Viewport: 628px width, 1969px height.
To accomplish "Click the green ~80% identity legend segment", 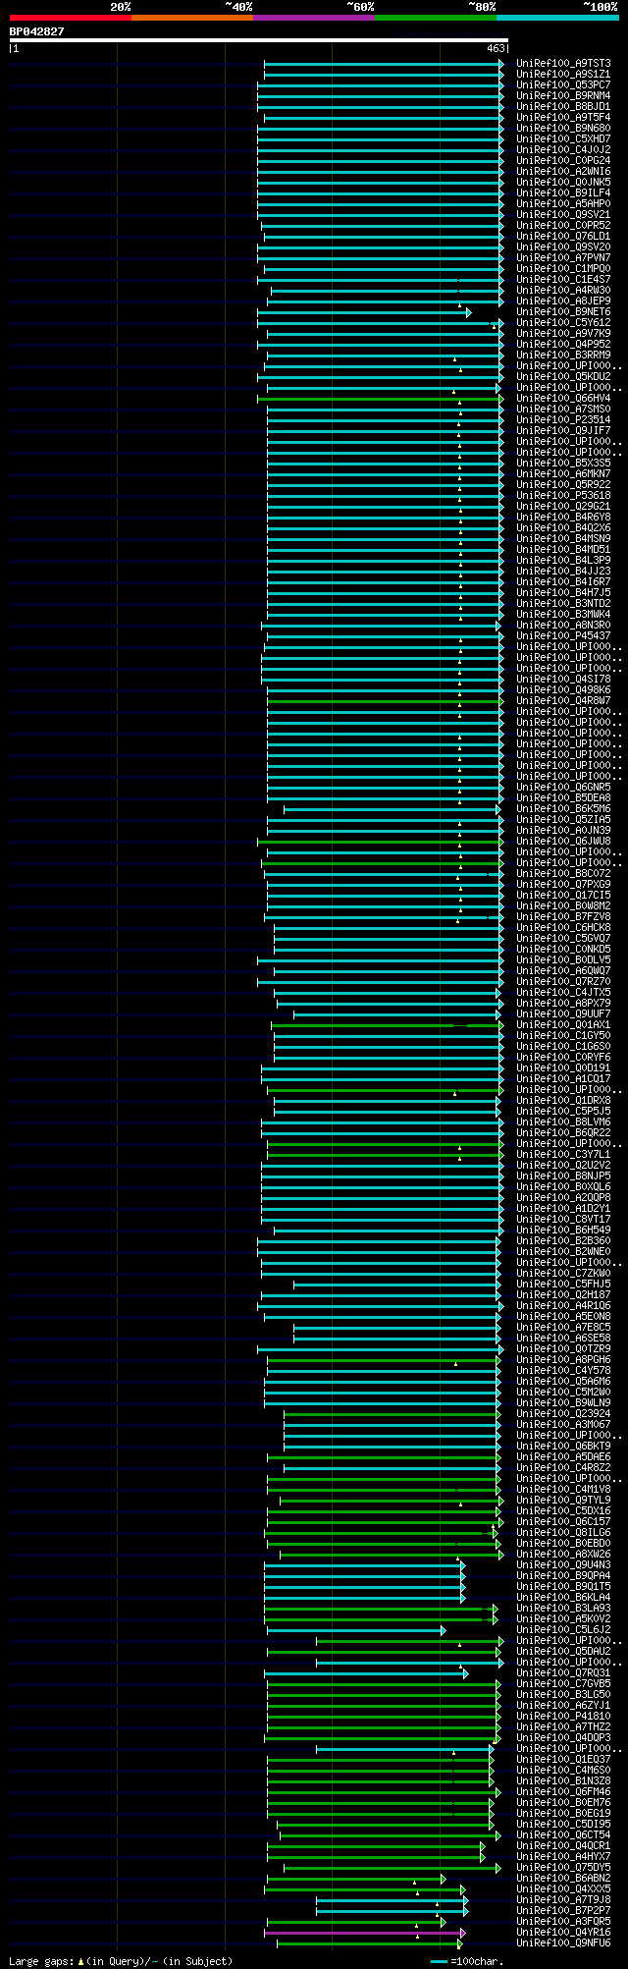I will point(436,18).
